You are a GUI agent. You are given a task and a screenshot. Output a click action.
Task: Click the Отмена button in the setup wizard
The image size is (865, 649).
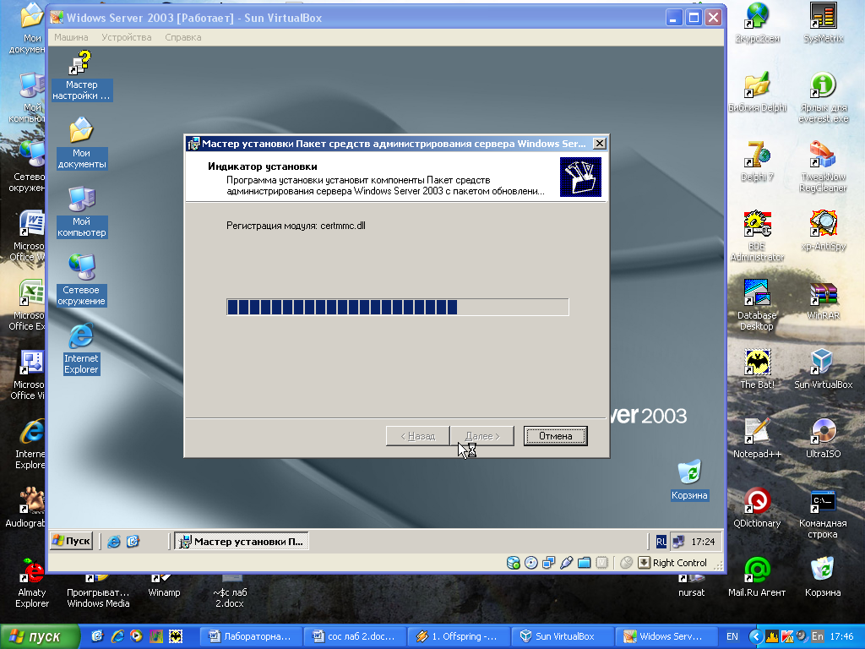coord(555,435)
